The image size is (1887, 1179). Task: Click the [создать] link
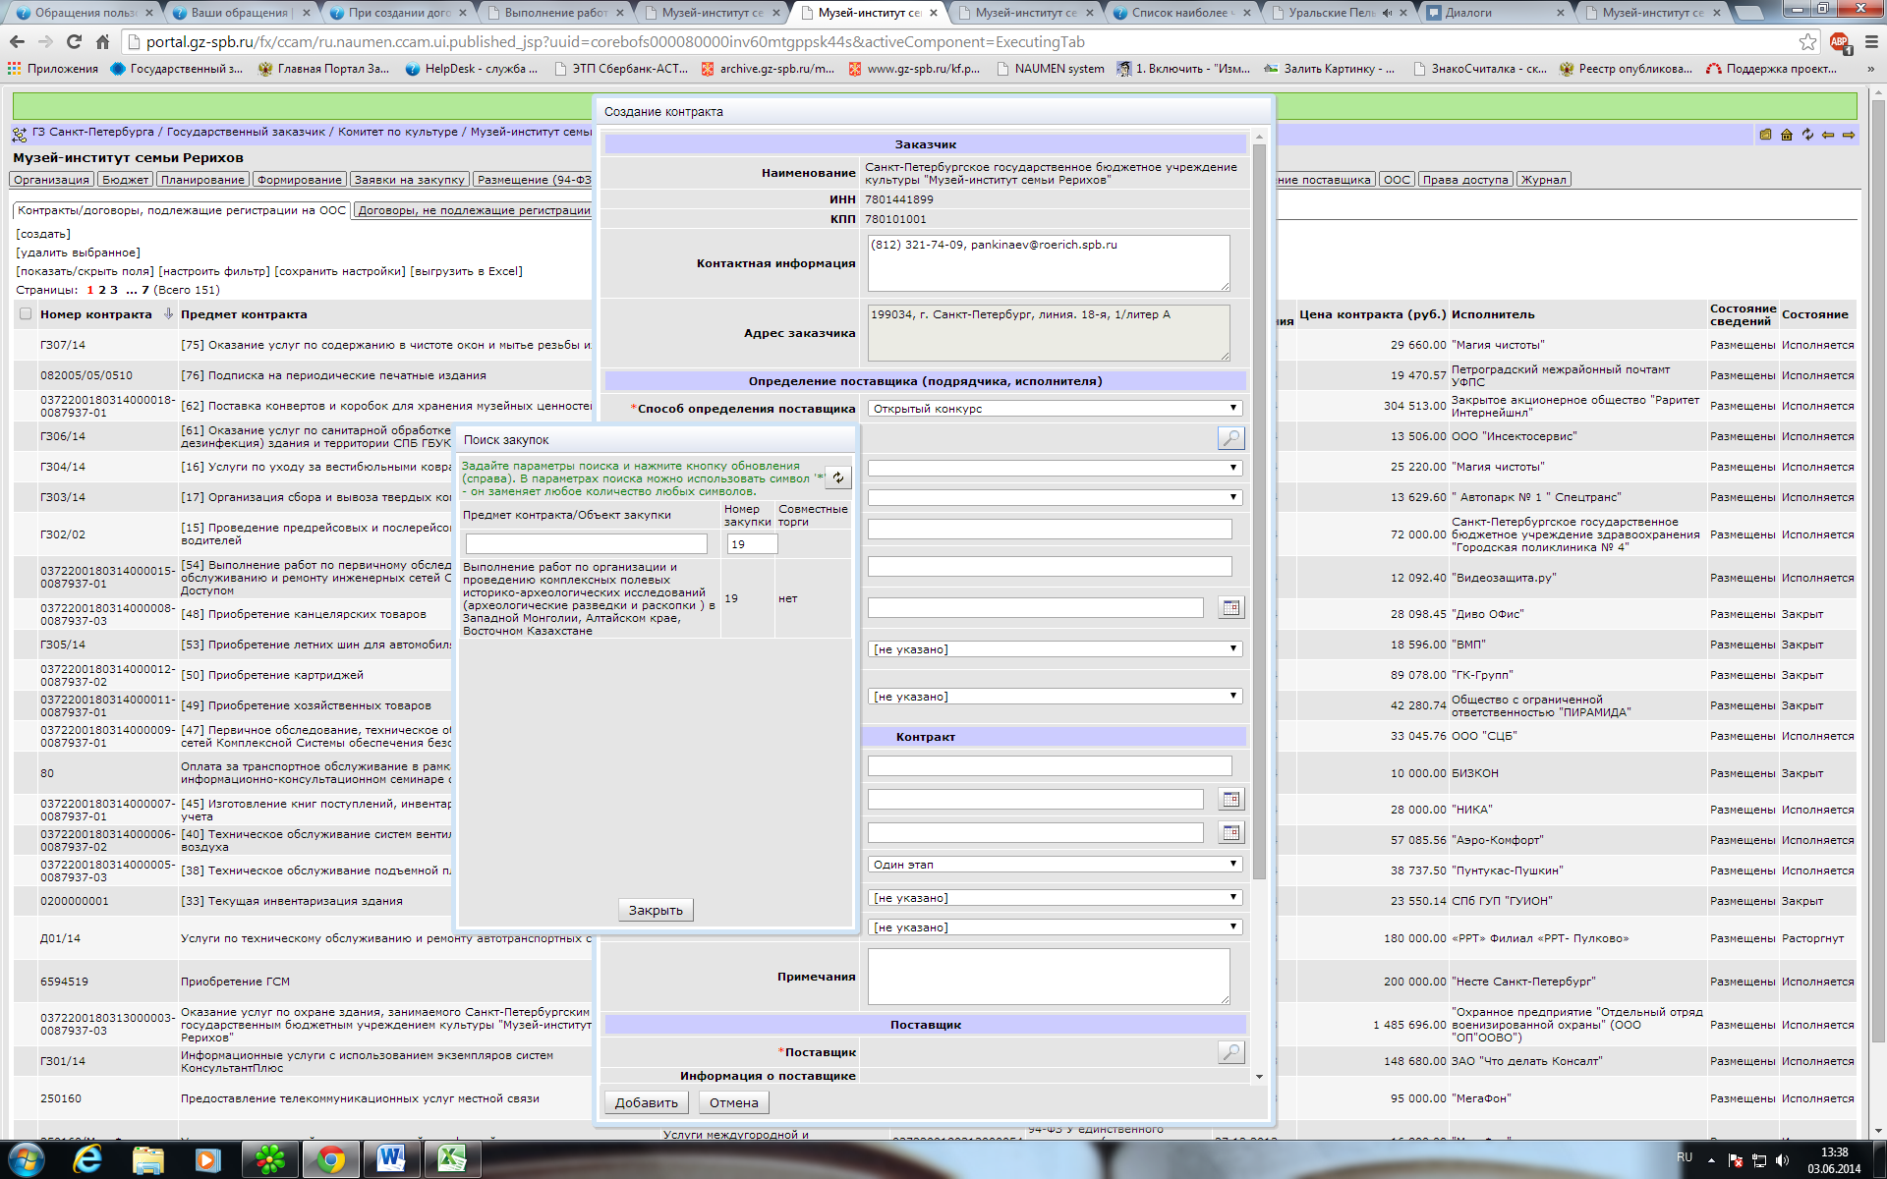[43, 234]
